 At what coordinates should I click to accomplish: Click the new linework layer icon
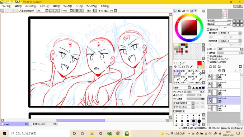tap(215, 67)
